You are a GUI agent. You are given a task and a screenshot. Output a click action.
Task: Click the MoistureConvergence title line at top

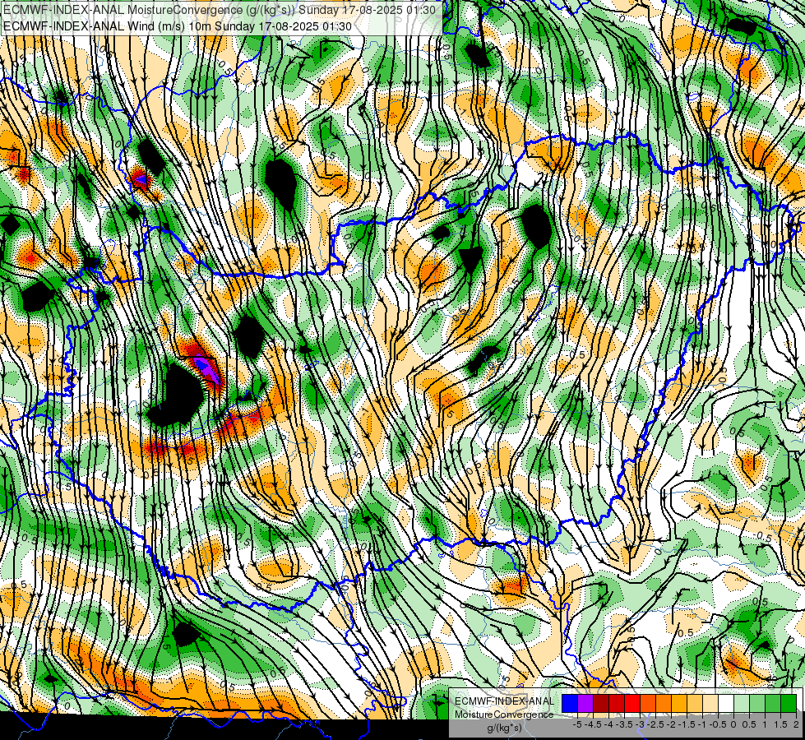tap(220, 10)
